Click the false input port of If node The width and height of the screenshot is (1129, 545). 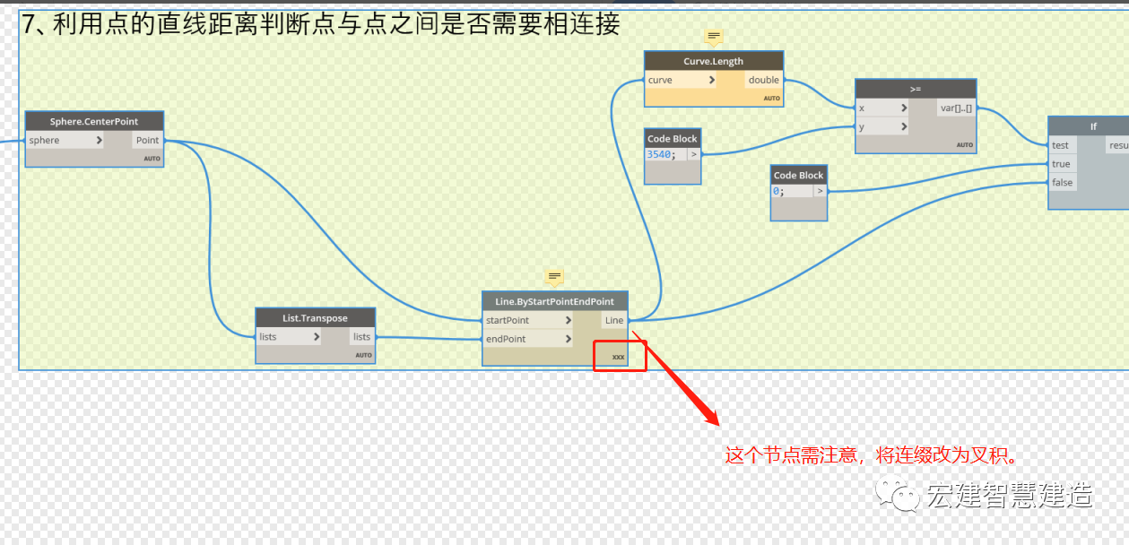[x=1062, y=182]
